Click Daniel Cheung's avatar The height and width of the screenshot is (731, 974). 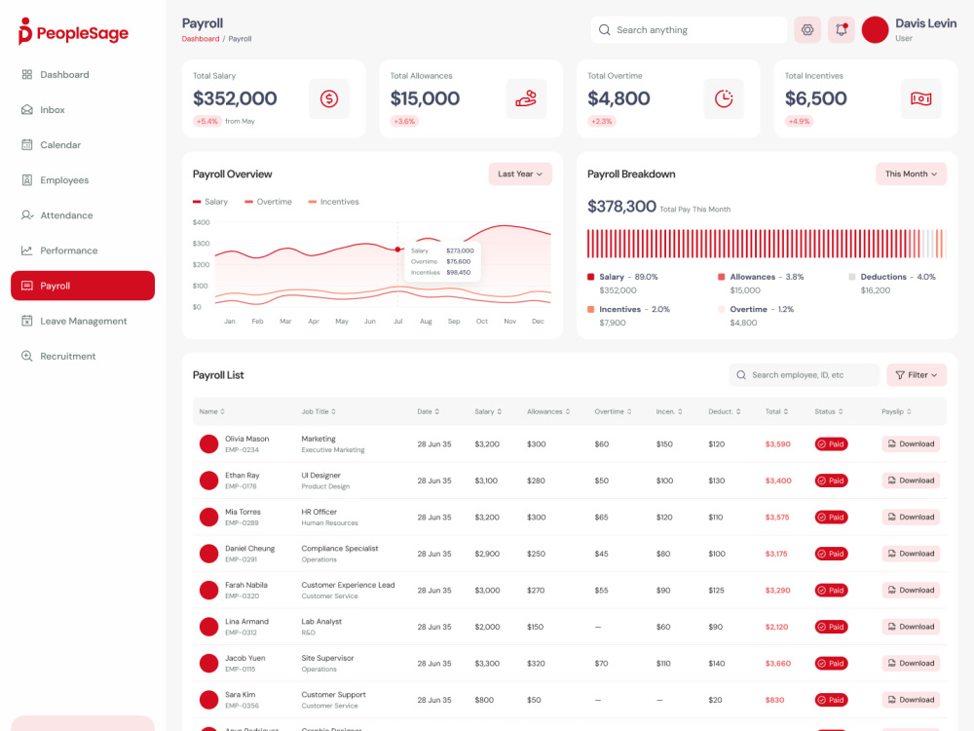208,554
